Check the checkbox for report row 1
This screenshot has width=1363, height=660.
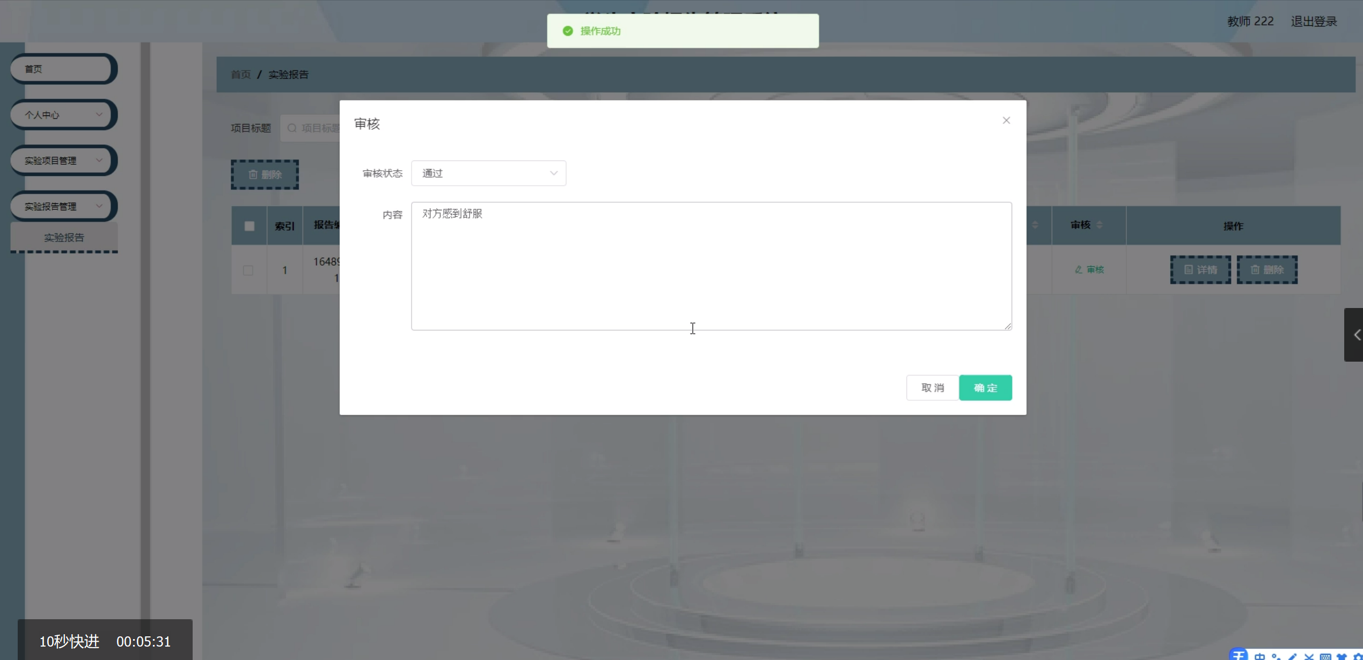coord(248,270)
